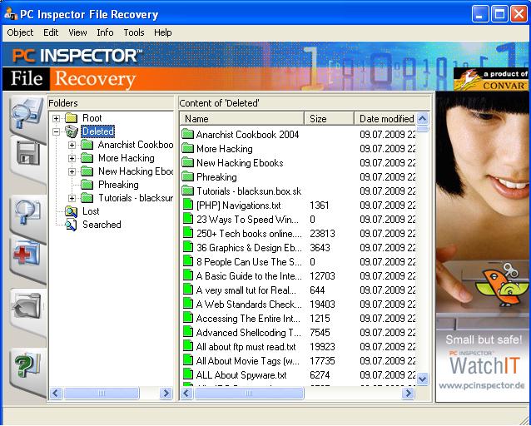Click file icon of ALL About Spyware.txt
This screenshot has width=531, height=426.
(x=187, y=374)
